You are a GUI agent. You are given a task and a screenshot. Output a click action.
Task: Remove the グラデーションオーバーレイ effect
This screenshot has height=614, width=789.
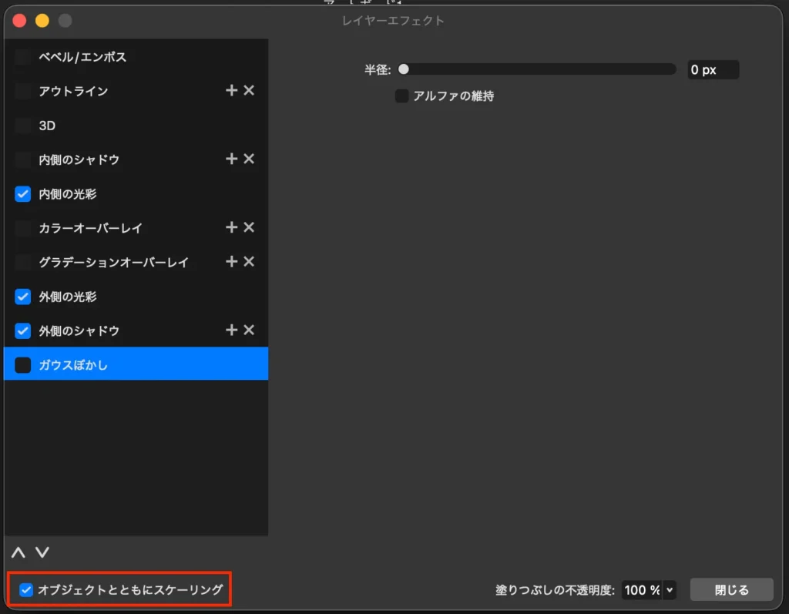click(248, 262)
